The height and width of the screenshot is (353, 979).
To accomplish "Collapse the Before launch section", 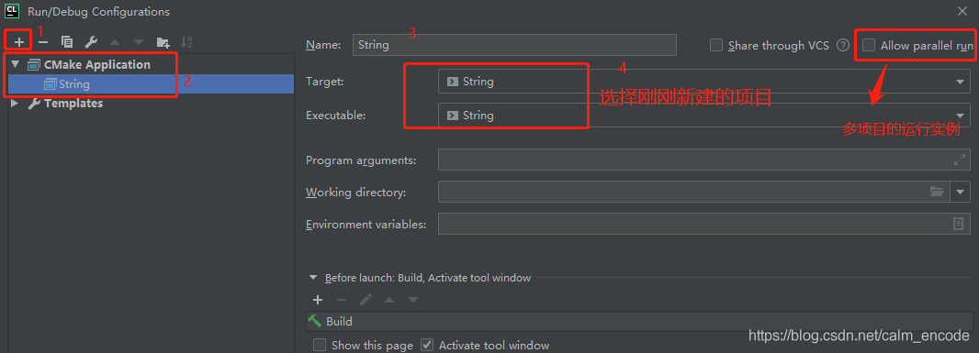I will pyautogui.click(x=313, y=278).
